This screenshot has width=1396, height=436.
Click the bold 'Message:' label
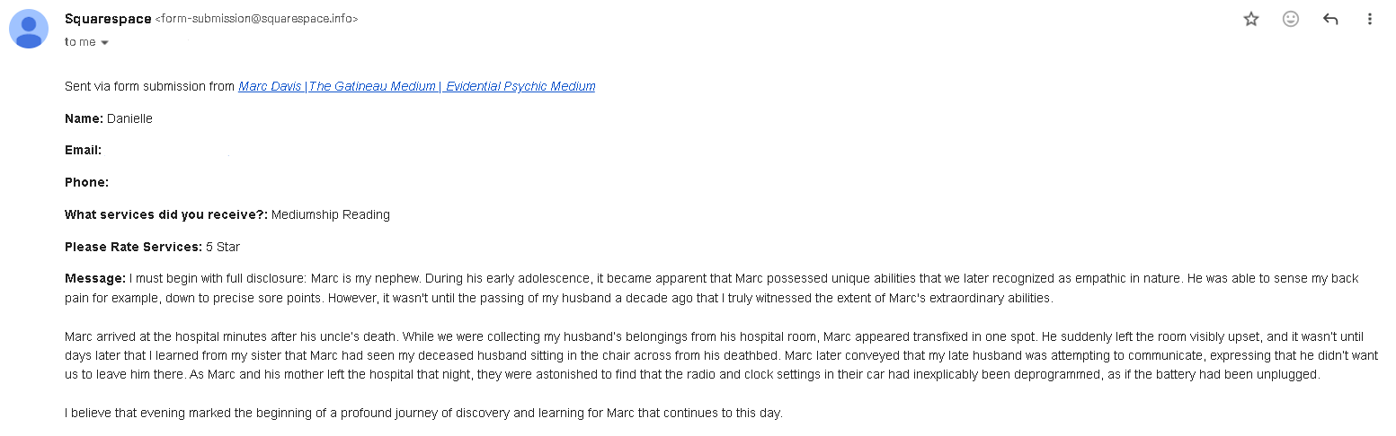point(95,279)
